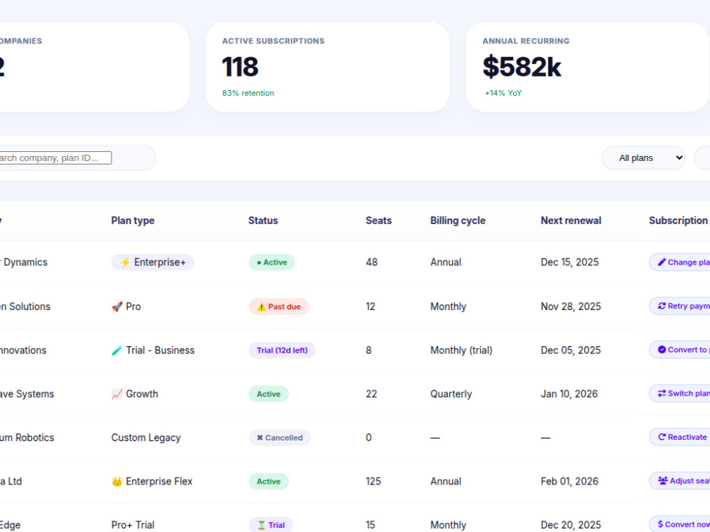Screen dimensions: 710x532
Task: Click the 48 seats cell
Action: pyautogui.click(x=372, y=262)
